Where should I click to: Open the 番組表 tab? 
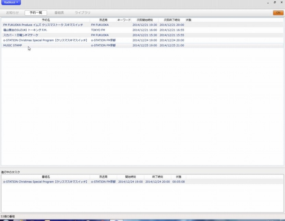tap(59, 13)
